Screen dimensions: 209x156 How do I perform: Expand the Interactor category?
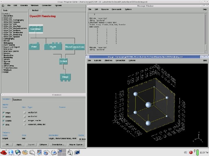point(2,49)
